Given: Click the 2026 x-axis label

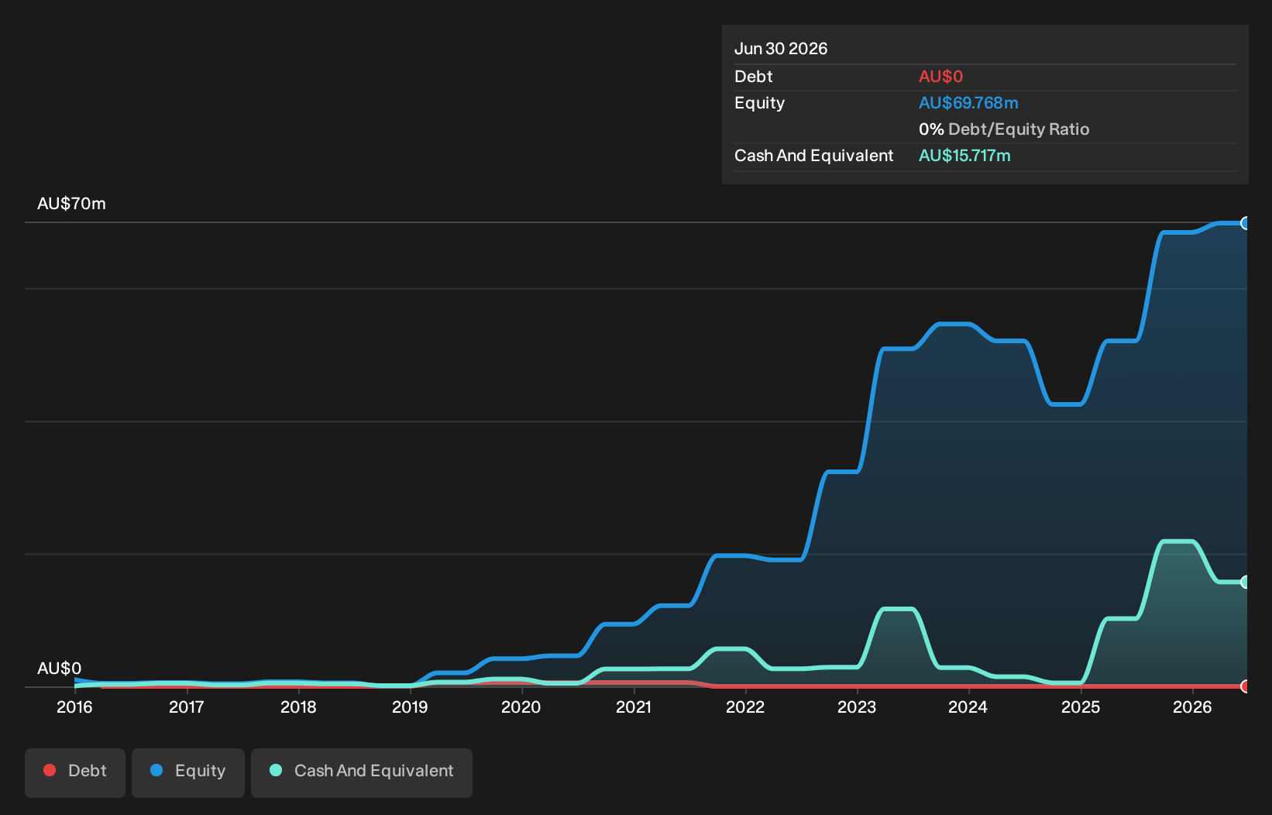Looking at the screenshot, I should click(x=1192, y=707).
